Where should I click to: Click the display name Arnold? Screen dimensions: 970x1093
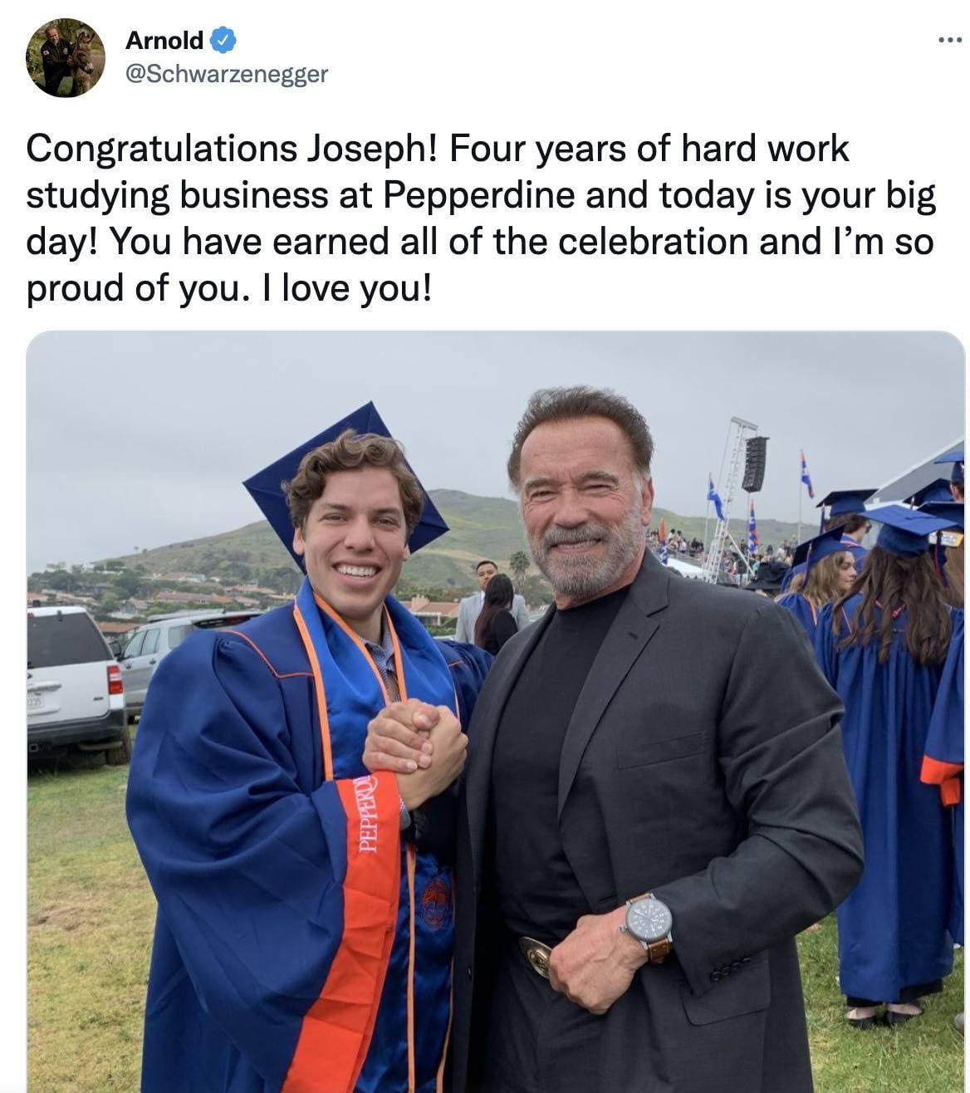pyautogui.click(x=164, y=39)
